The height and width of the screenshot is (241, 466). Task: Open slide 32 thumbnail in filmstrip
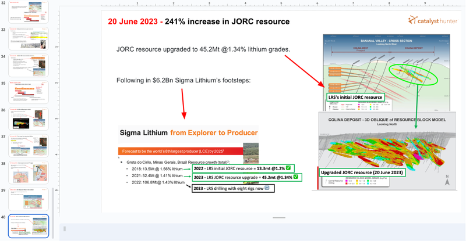tap(29, 12)
